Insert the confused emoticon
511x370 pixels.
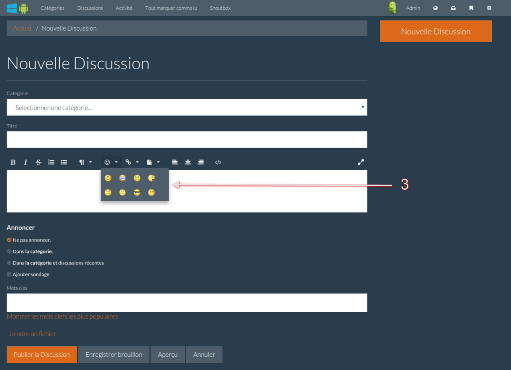coord(108,193)
